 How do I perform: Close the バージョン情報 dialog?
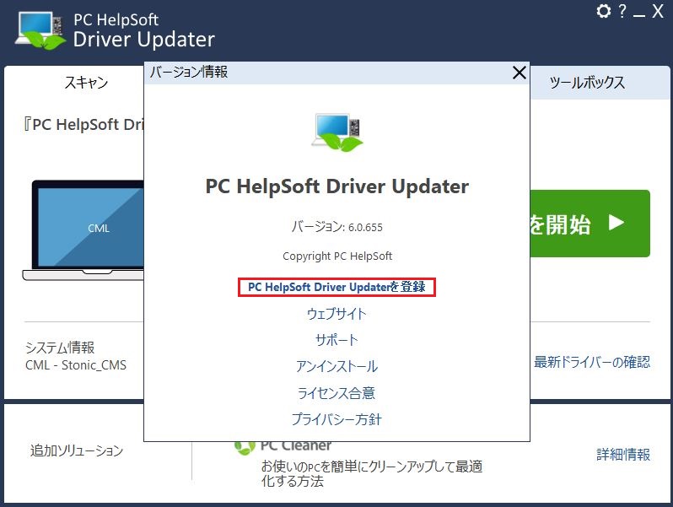pyautogui.click(x=520, y=73)
